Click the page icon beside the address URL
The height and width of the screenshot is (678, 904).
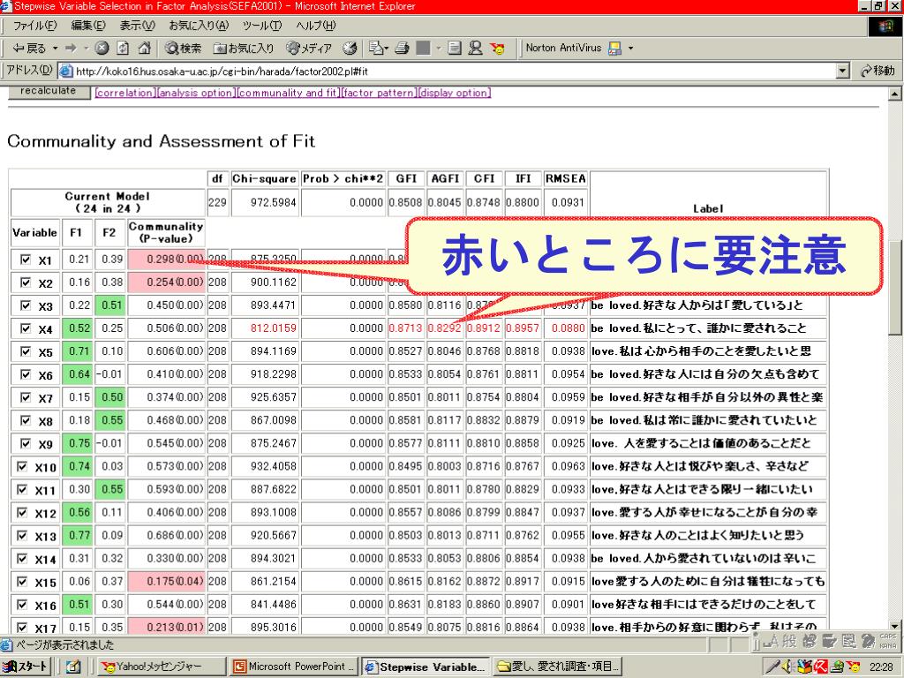[x=66, y=72]
